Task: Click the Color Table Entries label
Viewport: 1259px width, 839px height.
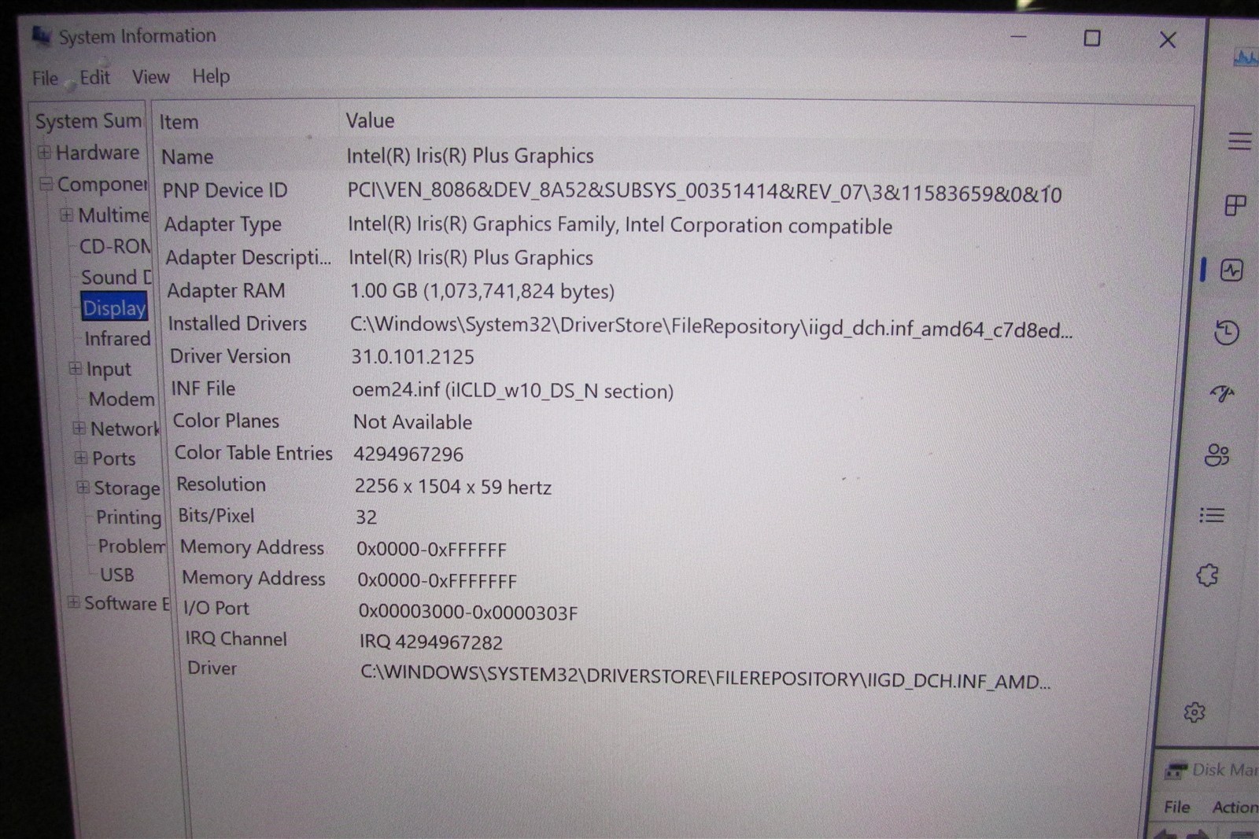Action: click(x=253, y=453)
